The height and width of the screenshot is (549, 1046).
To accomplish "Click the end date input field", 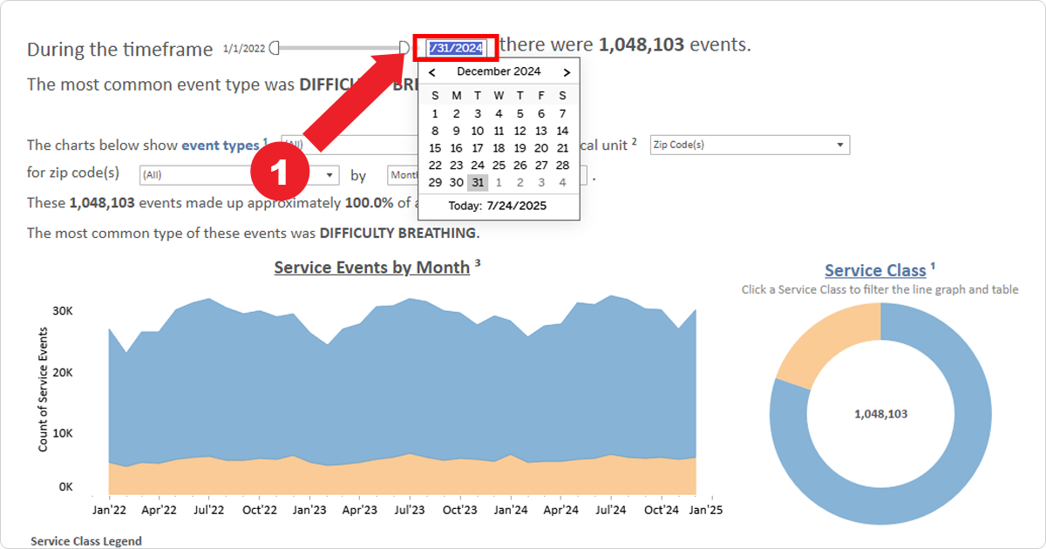I will click(456, 48).
